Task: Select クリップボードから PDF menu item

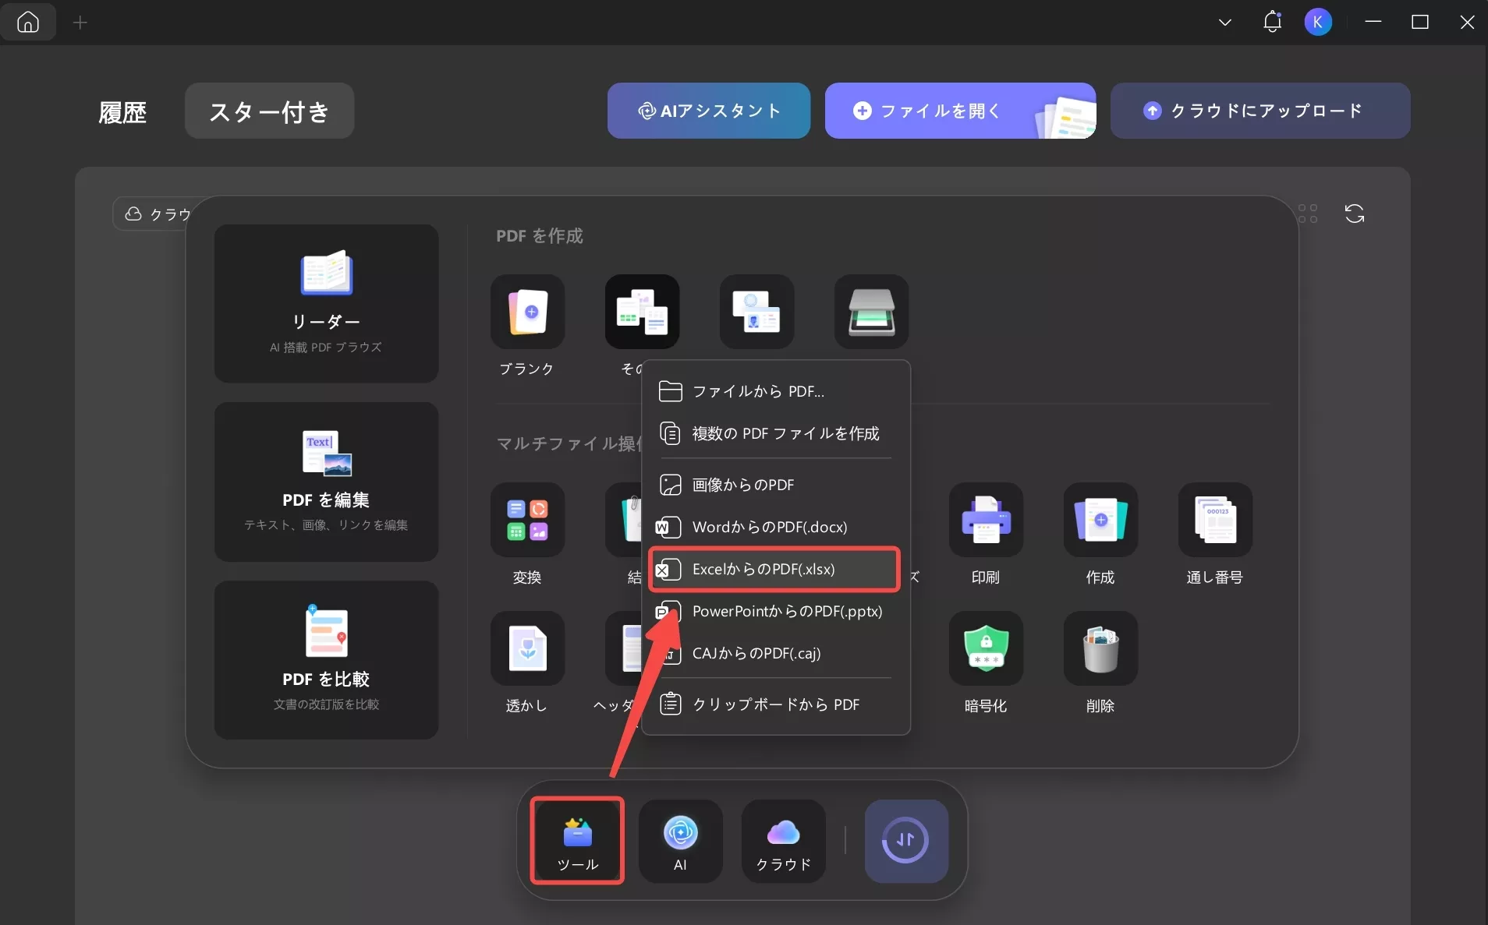Action: (x=775, y=704)
